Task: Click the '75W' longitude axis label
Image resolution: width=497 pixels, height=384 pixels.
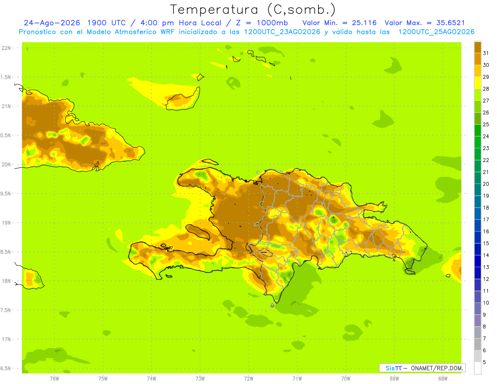Action: tap(103, 379)
